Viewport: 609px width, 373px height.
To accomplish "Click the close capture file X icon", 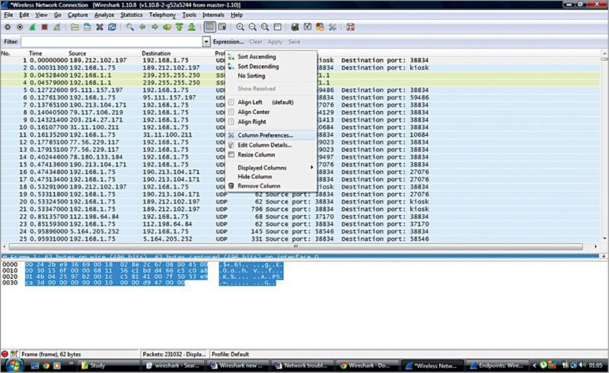I will (100, 27).
